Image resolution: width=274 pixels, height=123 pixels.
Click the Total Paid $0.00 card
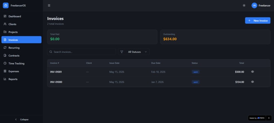point(102,37)
